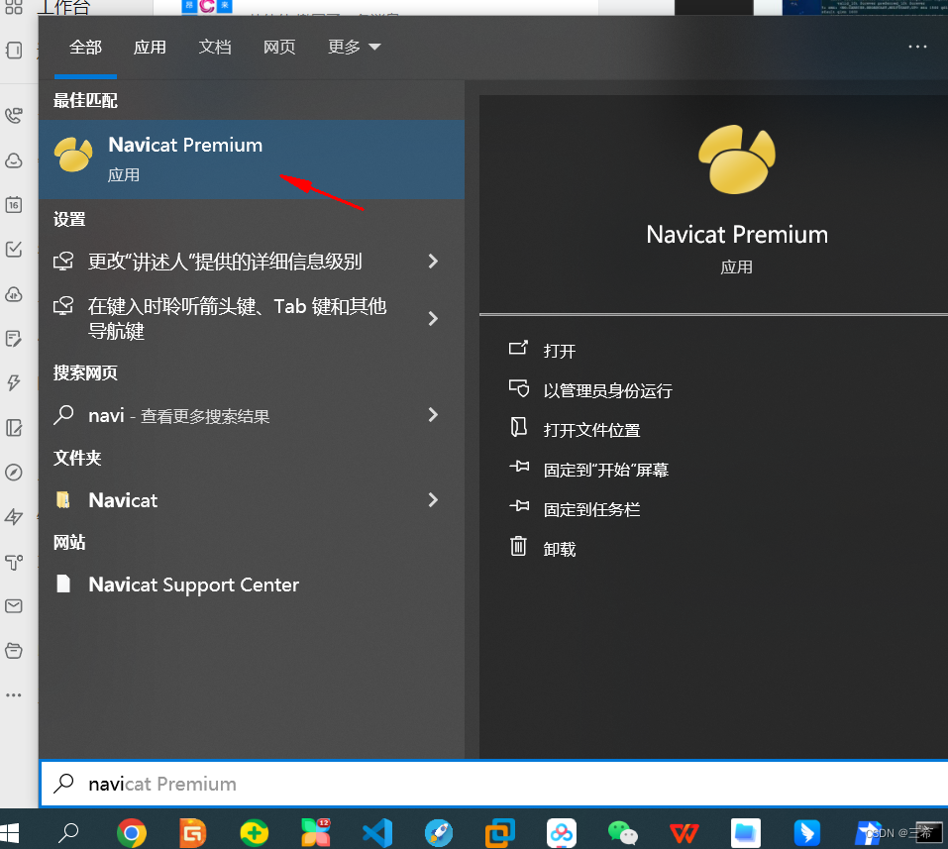Expand arrow for navi web search result

pyautogui.click(x=433, y=415)
